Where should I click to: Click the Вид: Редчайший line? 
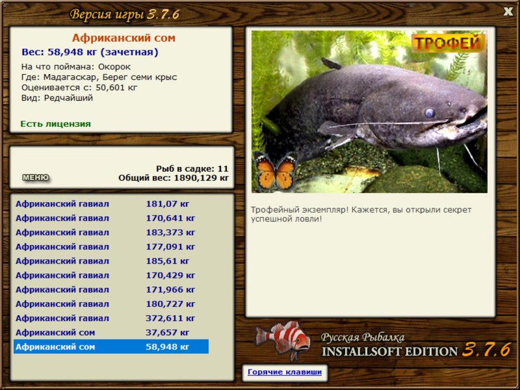point(57,98)
